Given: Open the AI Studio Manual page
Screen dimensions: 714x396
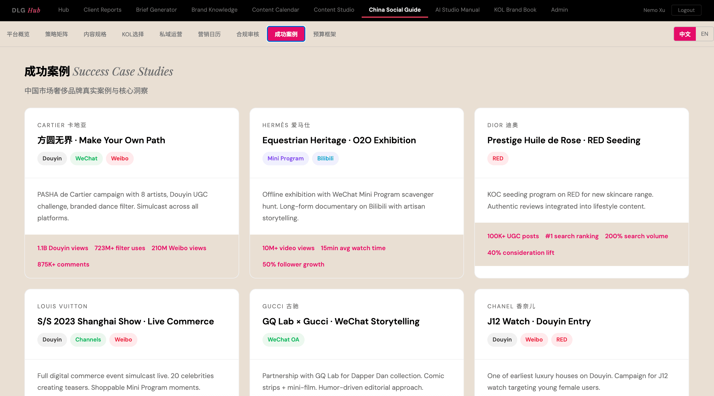Looking at the screenshot, I should [x=457, y=10].
